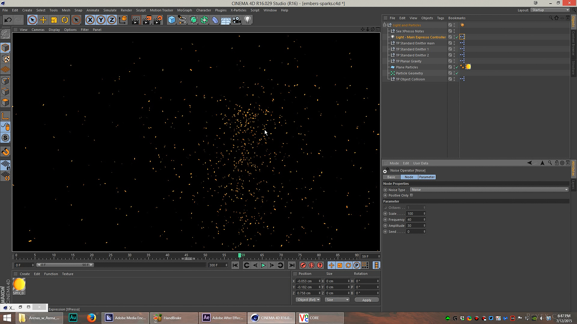Click the Apply button

point(367,300)
